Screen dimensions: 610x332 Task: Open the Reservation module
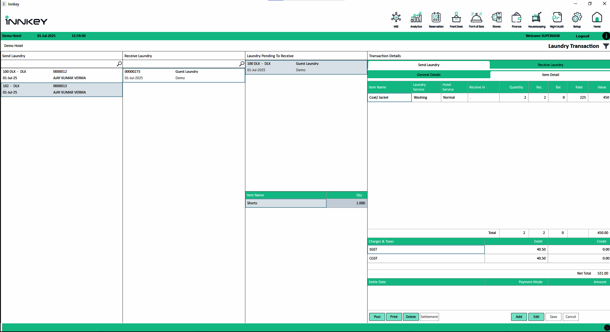tap(436, 20)
